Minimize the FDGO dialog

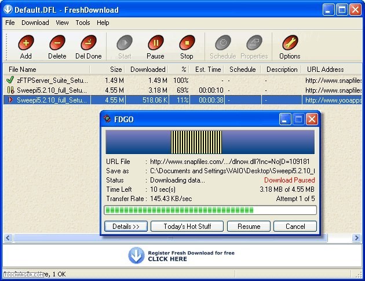[285, 119]
